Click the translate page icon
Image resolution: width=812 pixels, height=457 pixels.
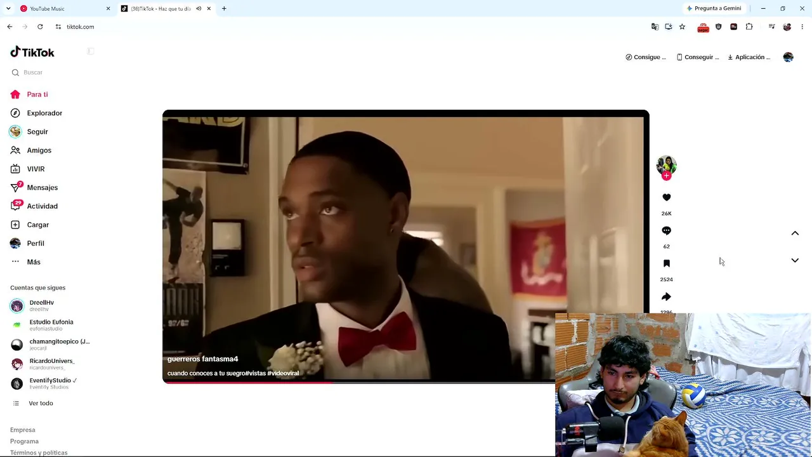click(655, 27)
